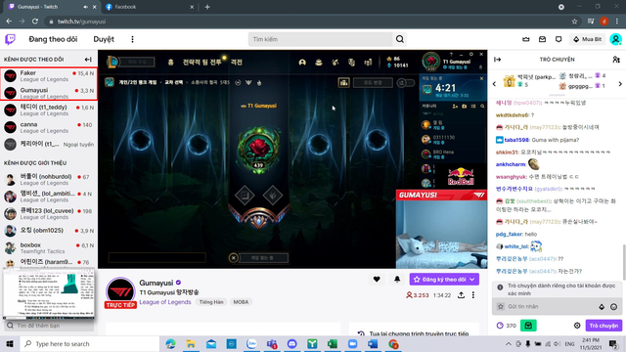Open canna channel in sidebar
This screenshot has height=352, width=626.
coord(49,127)
